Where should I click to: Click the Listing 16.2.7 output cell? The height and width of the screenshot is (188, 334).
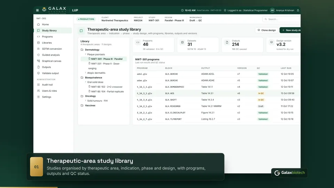(208, 119)
